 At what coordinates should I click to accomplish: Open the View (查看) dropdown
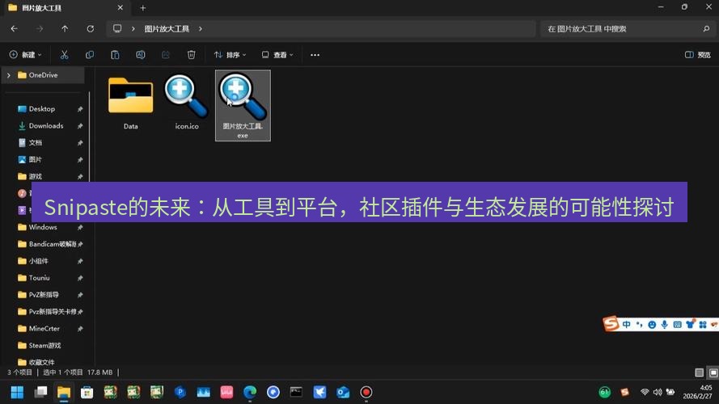tap(277, 55)
